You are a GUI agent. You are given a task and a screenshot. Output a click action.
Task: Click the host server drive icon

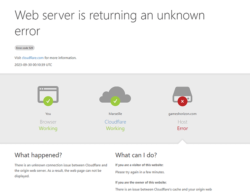[183, 95]
